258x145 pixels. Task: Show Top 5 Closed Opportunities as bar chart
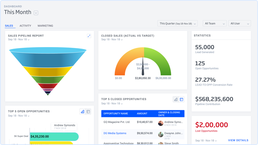[x=176, y=99]
